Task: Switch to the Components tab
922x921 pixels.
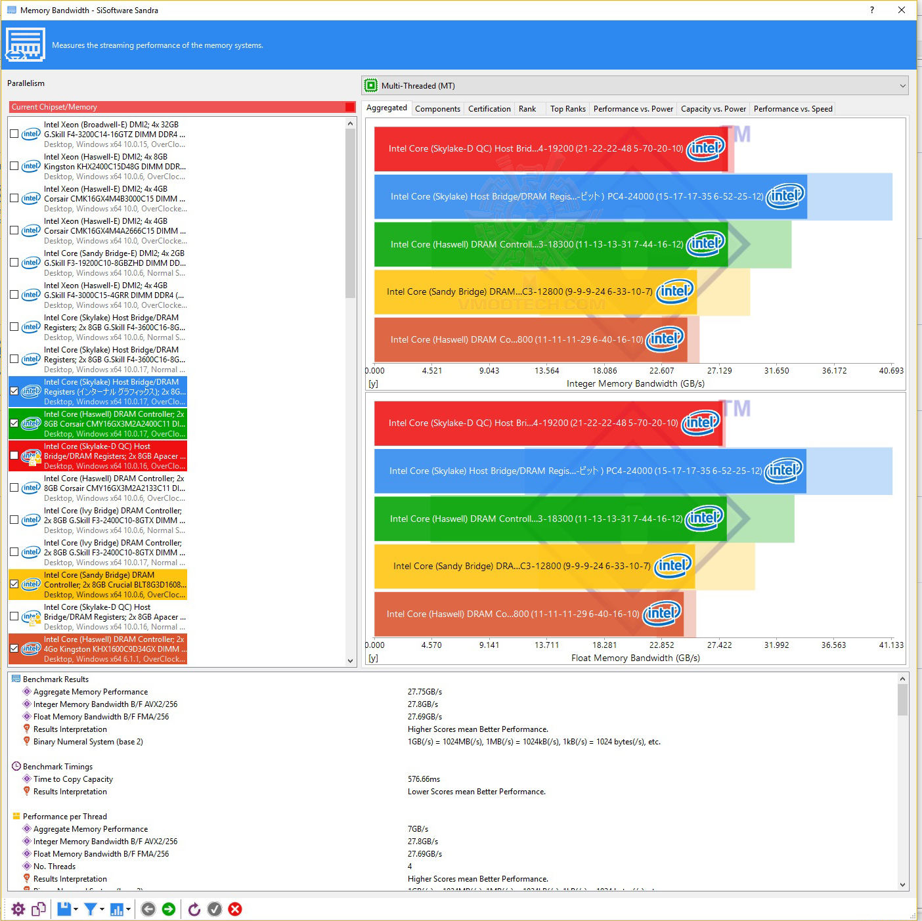Action: (x=437, y=109)
